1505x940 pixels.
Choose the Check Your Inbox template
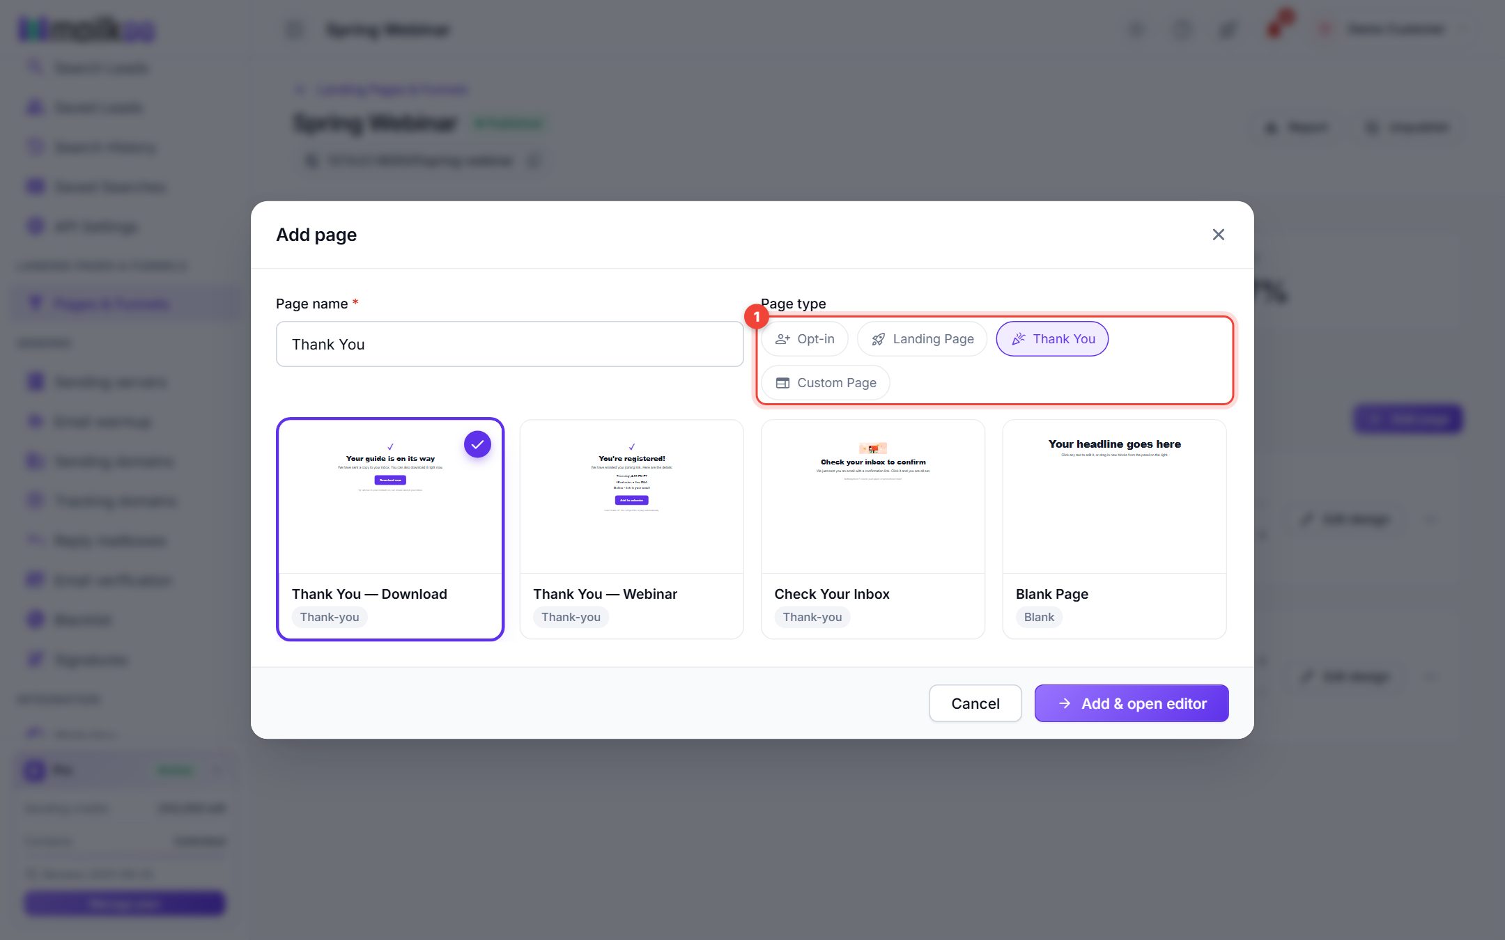pos(873,529)
